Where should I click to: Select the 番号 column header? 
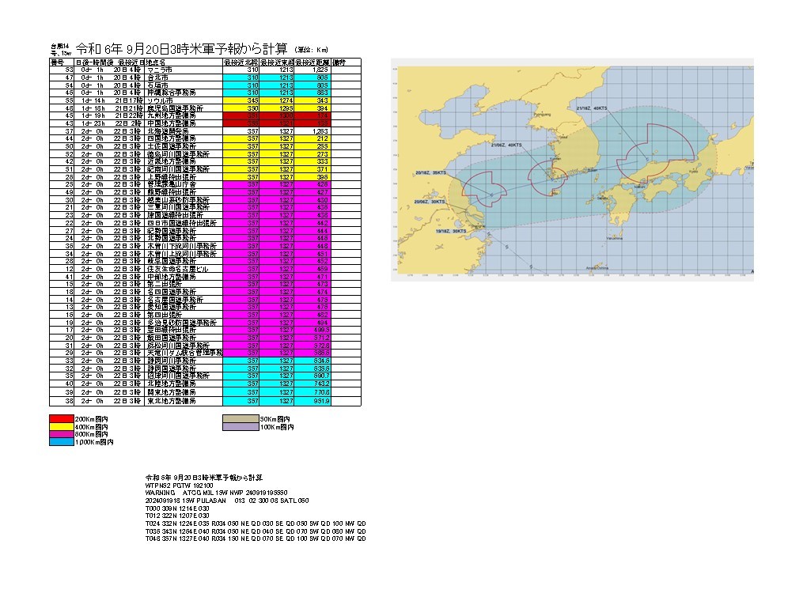(x=57, y=62)
